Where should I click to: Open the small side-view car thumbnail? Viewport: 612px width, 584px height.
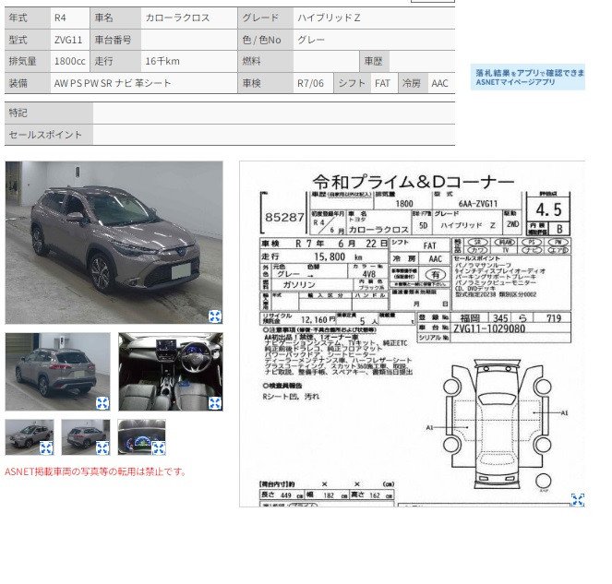click(30, 437)
